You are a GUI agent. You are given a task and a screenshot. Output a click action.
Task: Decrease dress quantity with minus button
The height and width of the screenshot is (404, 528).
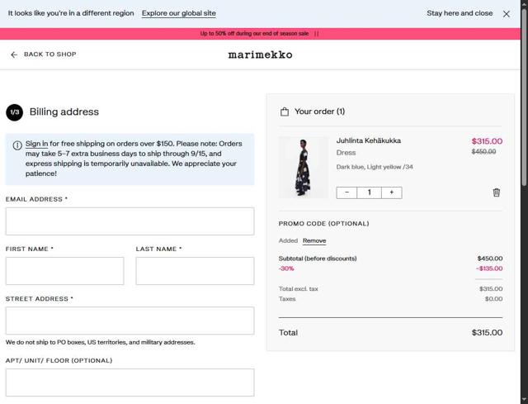346,192
